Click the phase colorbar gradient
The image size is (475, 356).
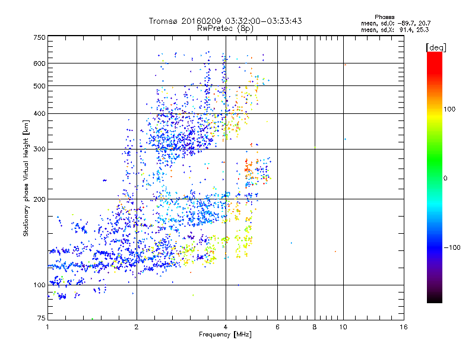click(435, 177)
